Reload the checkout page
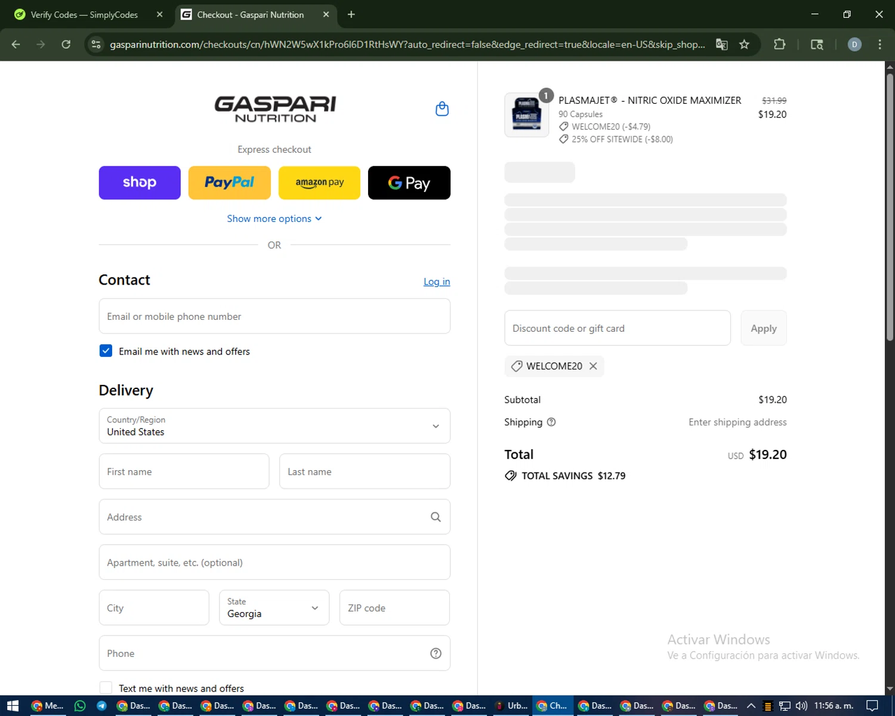This screenshot has width=895, height=716. pyautogui.click(x=66, y=44)
